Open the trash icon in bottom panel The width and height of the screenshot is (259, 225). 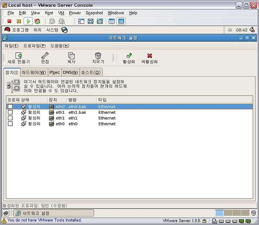pos(253,213)
